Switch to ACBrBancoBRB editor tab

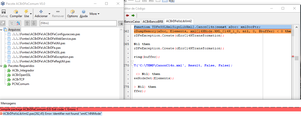tap(153, 21)
